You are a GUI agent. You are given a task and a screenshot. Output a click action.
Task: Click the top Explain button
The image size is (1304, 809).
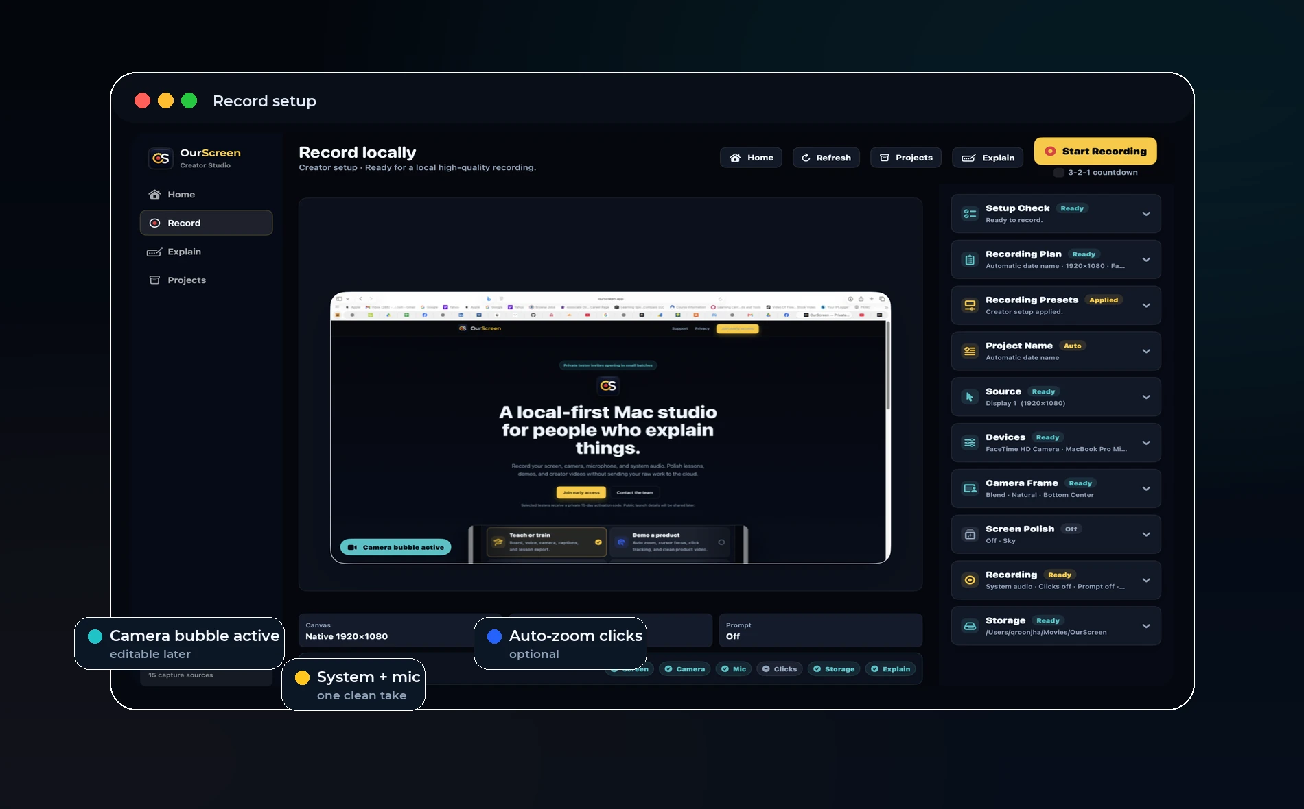point(988,158)
